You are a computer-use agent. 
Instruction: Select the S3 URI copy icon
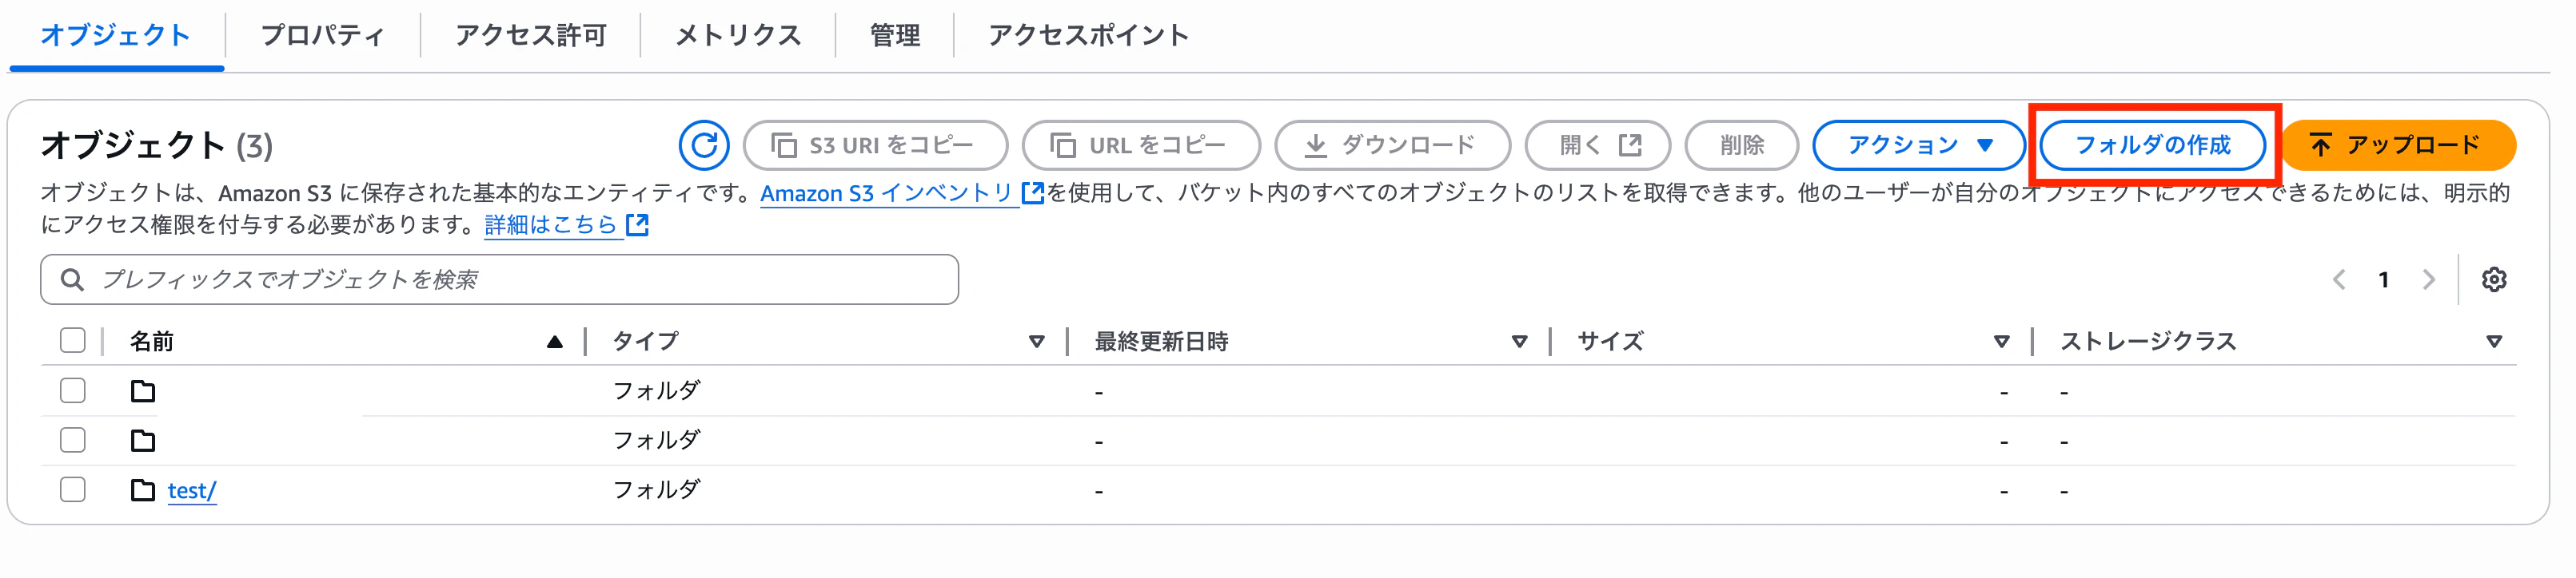click(x=786, y=144)
